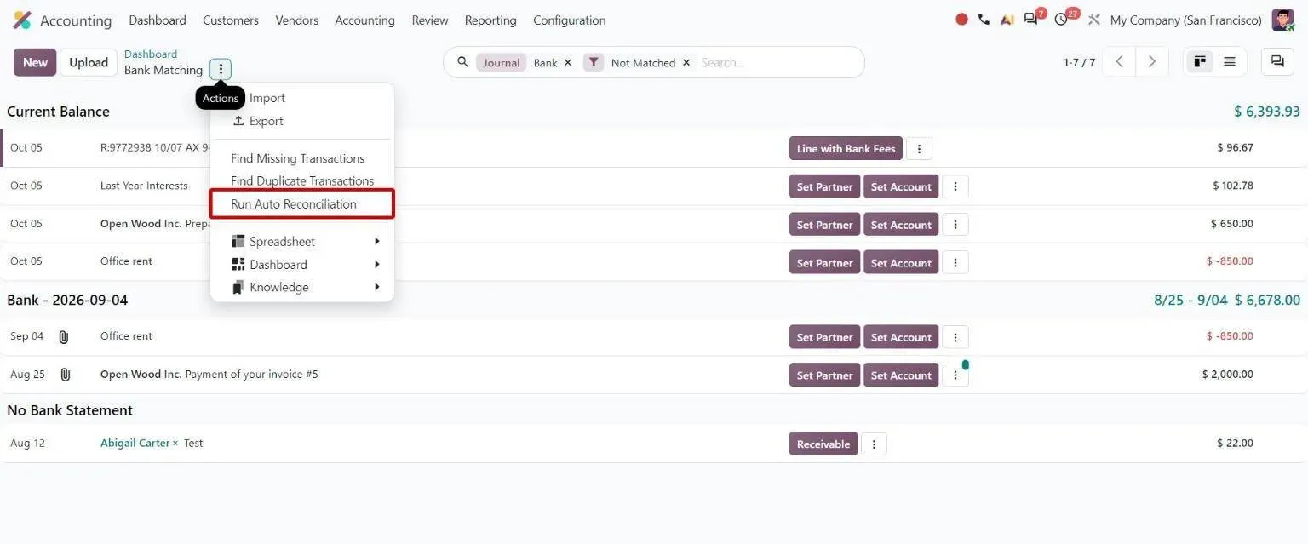Open Abigail Carter partner link
The height and width of the screenshot is (544, 1308).
135,444
